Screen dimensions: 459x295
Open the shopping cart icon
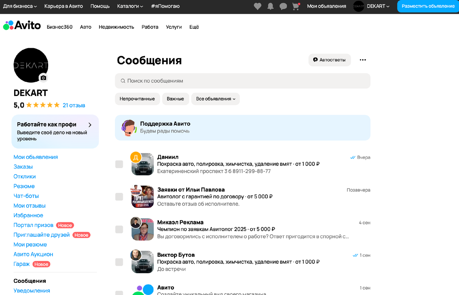point(295,6)
